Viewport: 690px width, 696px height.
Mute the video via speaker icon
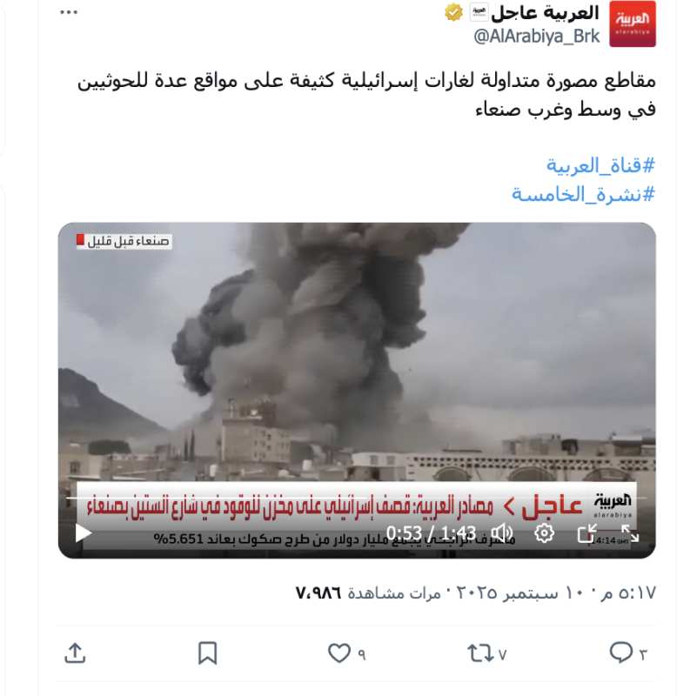(x=502, y=532)
